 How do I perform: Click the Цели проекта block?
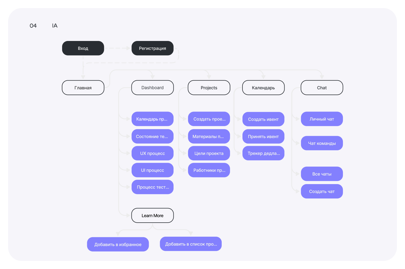tap(209, 153)
